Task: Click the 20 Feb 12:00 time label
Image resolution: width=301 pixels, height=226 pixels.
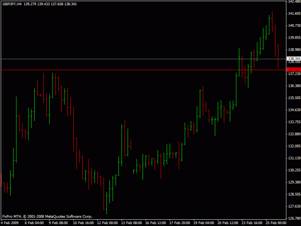Action: (228, 223)
